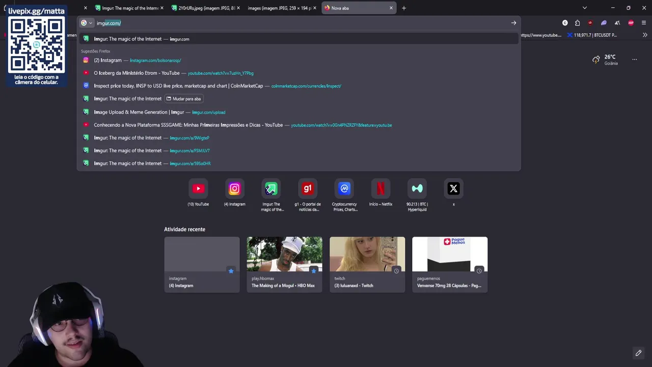Click the pencil customize new tab icon
Viewport: 652px width, 367px height.
pyautogui.click(x=638, y=353)
